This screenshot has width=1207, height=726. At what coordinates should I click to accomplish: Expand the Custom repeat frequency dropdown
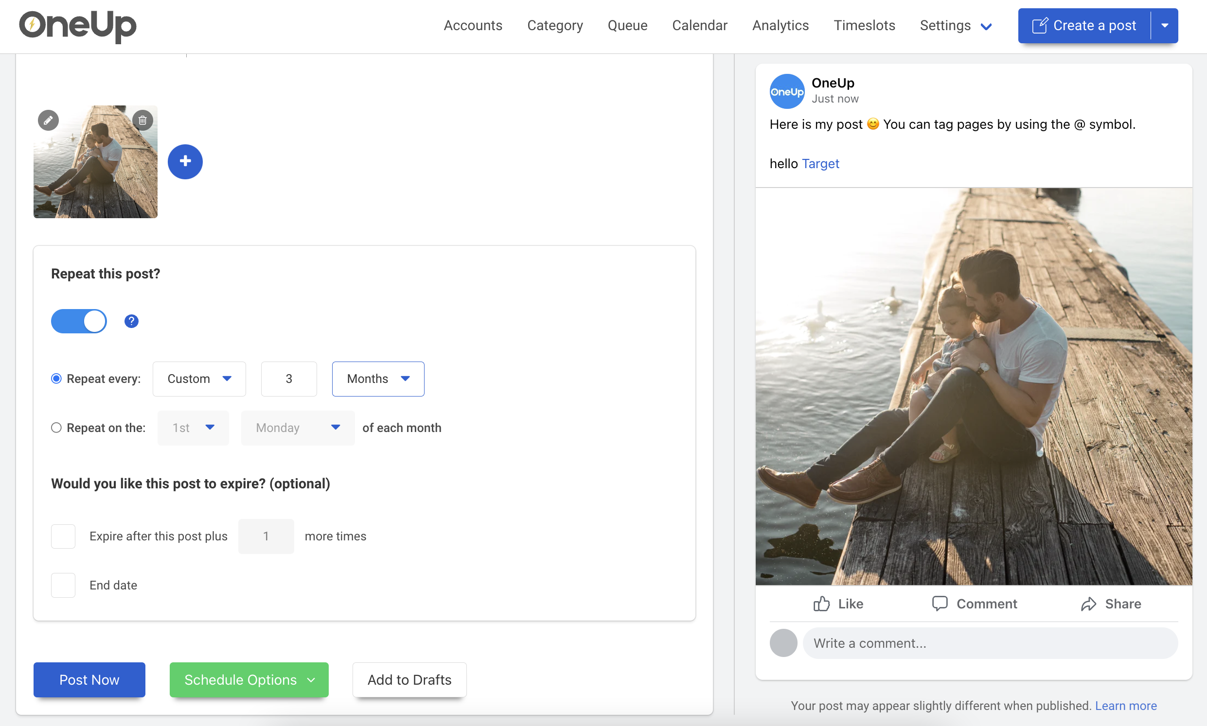pyautogui.click(x=198, y=378)
